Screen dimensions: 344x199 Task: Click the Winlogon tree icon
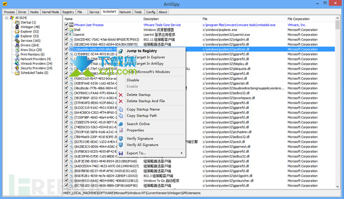17,27
